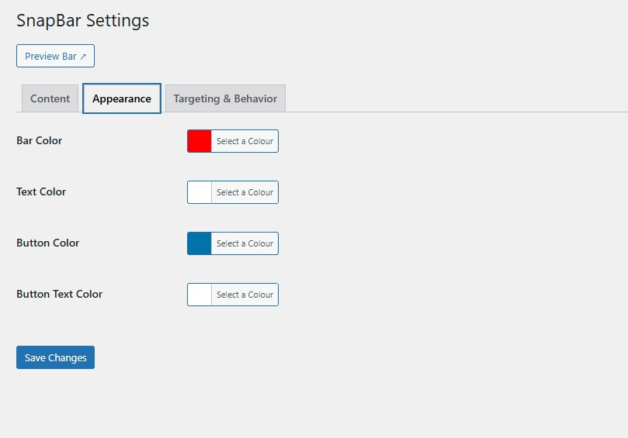628x438 pixels.
Task: Click the Button Color field label
Action: 47,243
